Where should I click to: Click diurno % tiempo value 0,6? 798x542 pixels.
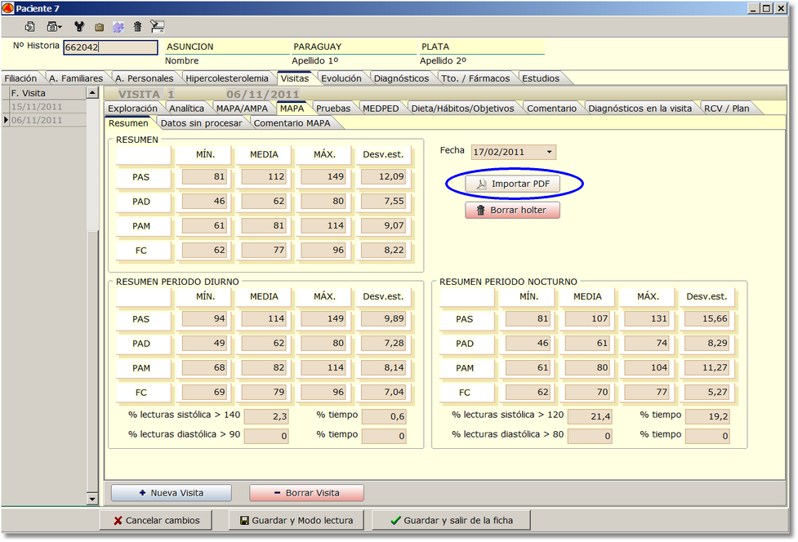(x=384, y=416)
